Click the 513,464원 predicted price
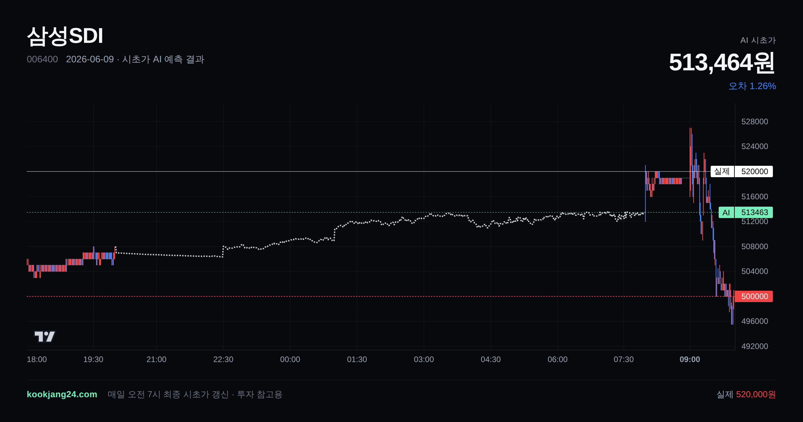803x422 pixels. pos(722,62)
